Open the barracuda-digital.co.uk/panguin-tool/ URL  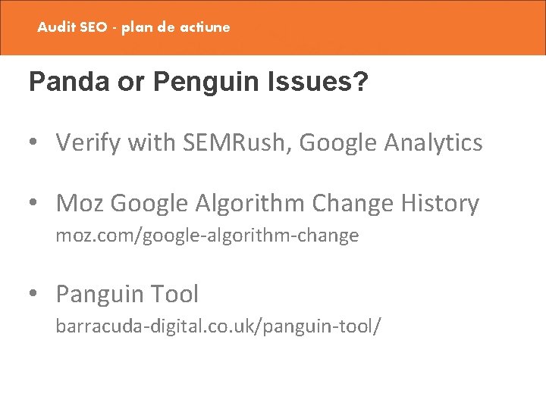click(x=218, y=326)
